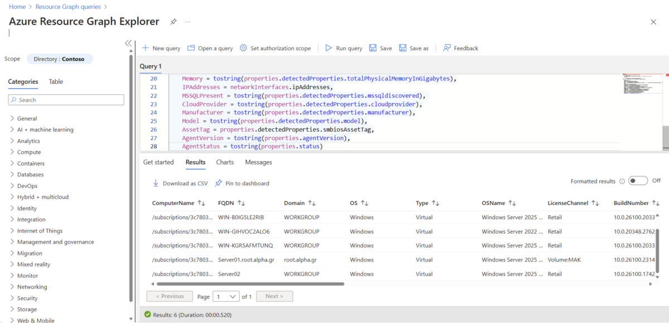669x323 pixels.
Task: Click Pin to dashboard pin icon
Action: [x=219, y=183]
